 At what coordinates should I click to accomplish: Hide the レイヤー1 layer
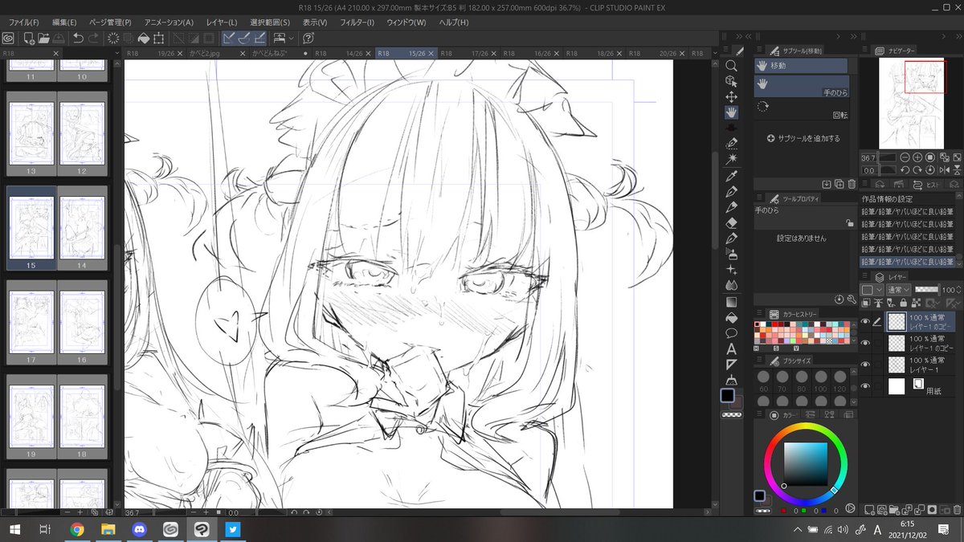(866, 365)
